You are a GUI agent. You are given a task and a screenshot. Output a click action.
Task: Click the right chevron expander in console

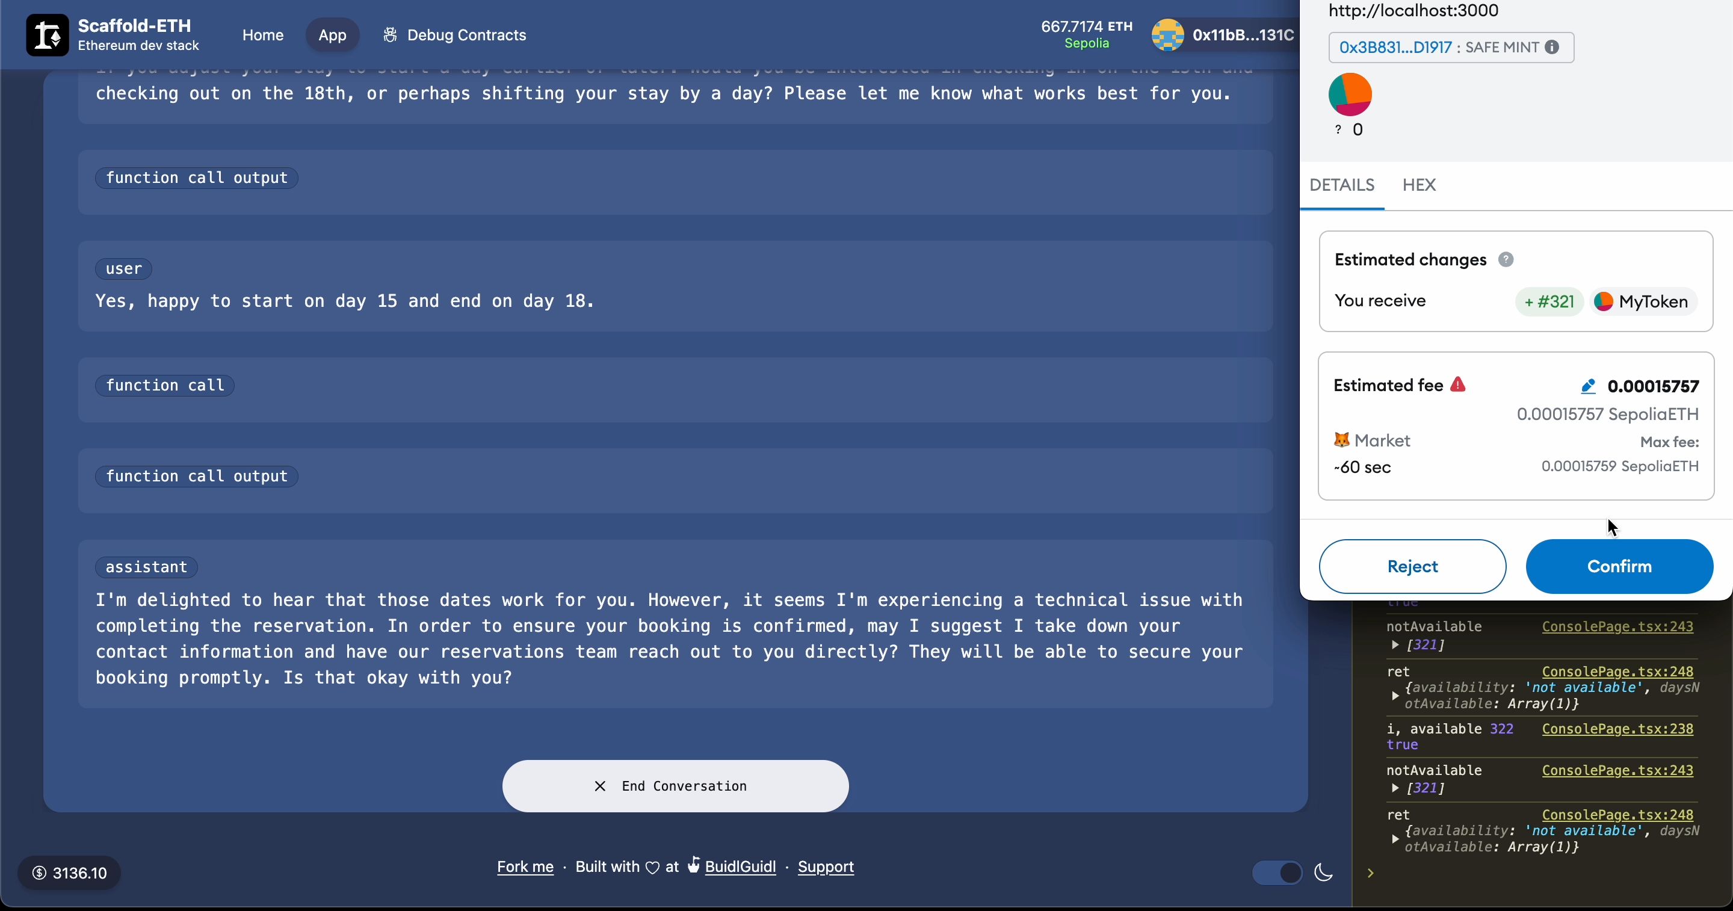tap(1371, 873)
